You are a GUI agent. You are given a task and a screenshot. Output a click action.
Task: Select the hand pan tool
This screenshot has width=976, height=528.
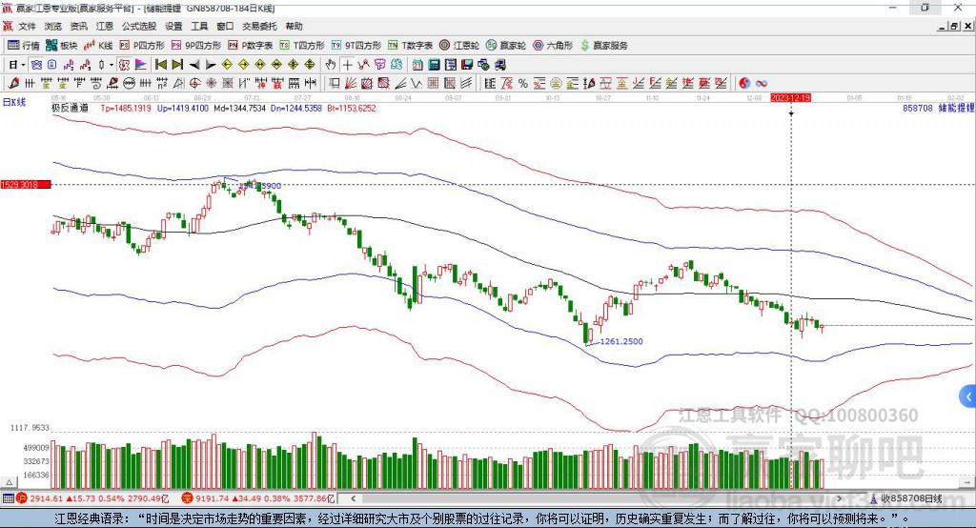click(331, 64)
